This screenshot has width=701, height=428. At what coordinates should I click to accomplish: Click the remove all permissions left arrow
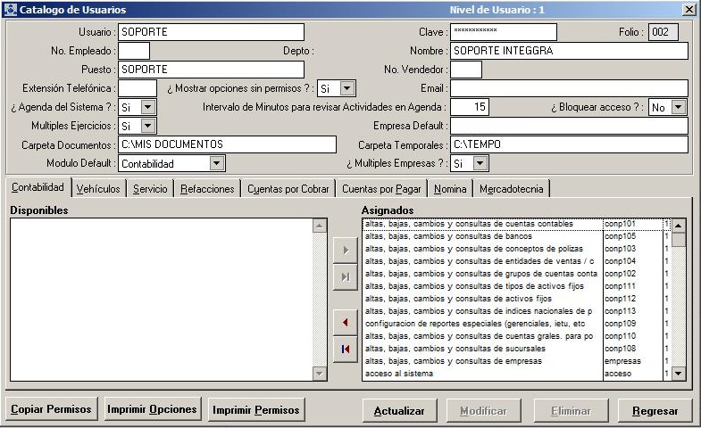(x=345, y=348)
